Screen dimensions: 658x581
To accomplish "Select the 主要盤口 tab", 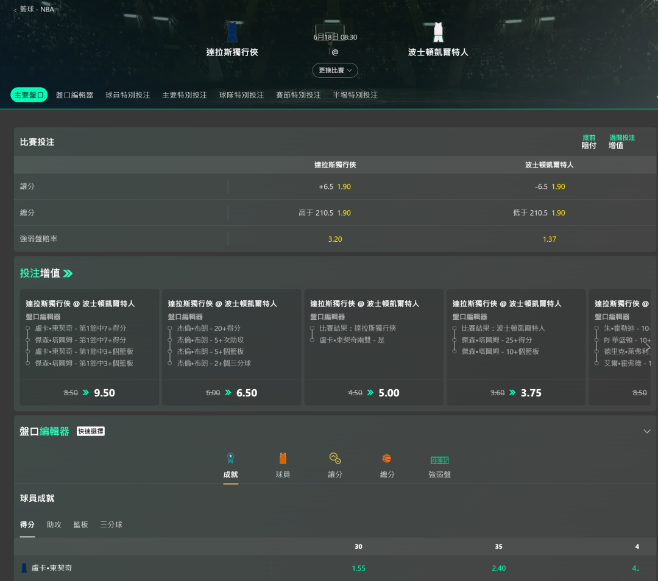I will pos(29,95).
